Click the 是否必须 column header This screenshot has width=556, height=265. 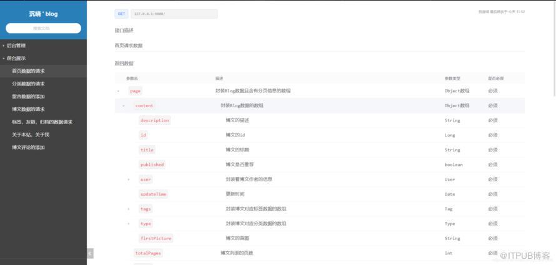[x=496, y=79]
